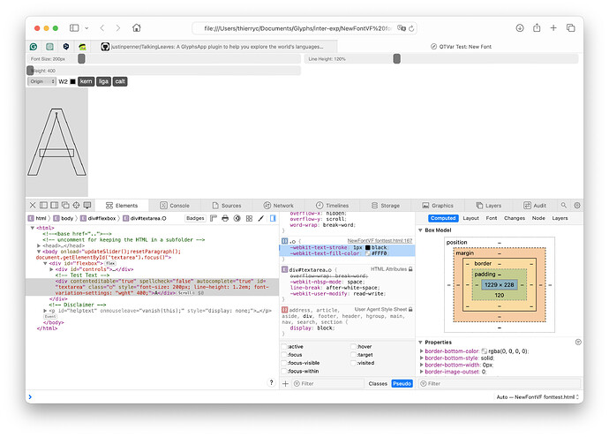The image size is (609, 437).
Task: Expand border-bottom-style computed property
Action: click(421, 358)
